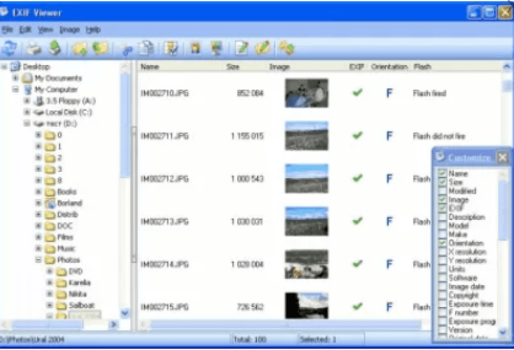Click the green arrow over drive toolbar icon
Image resolution: width=514 pixels, height=350 pixels.
(55, 48)
